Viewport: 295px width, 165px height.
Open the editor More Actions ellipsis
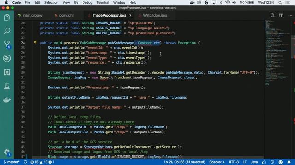290,15
